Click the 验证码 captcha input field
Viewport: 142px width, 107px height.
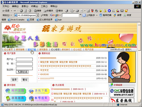[24, 68]
